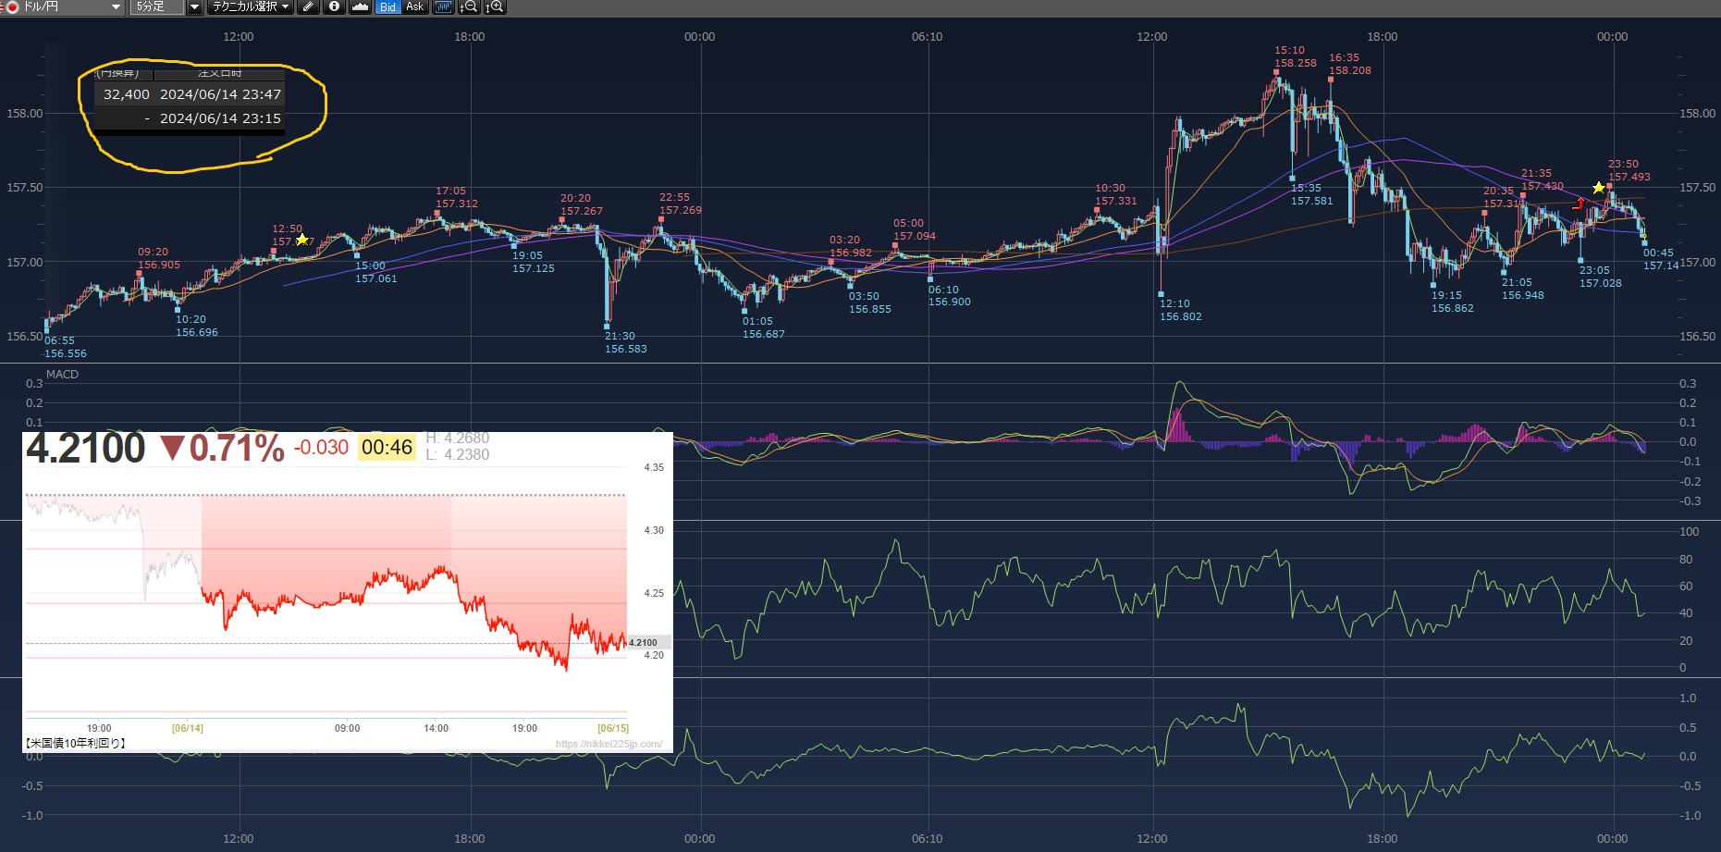Click the 15:10 high marker at 158.258
This screenshot has width=1721, height=852.
pos(1279,80)
